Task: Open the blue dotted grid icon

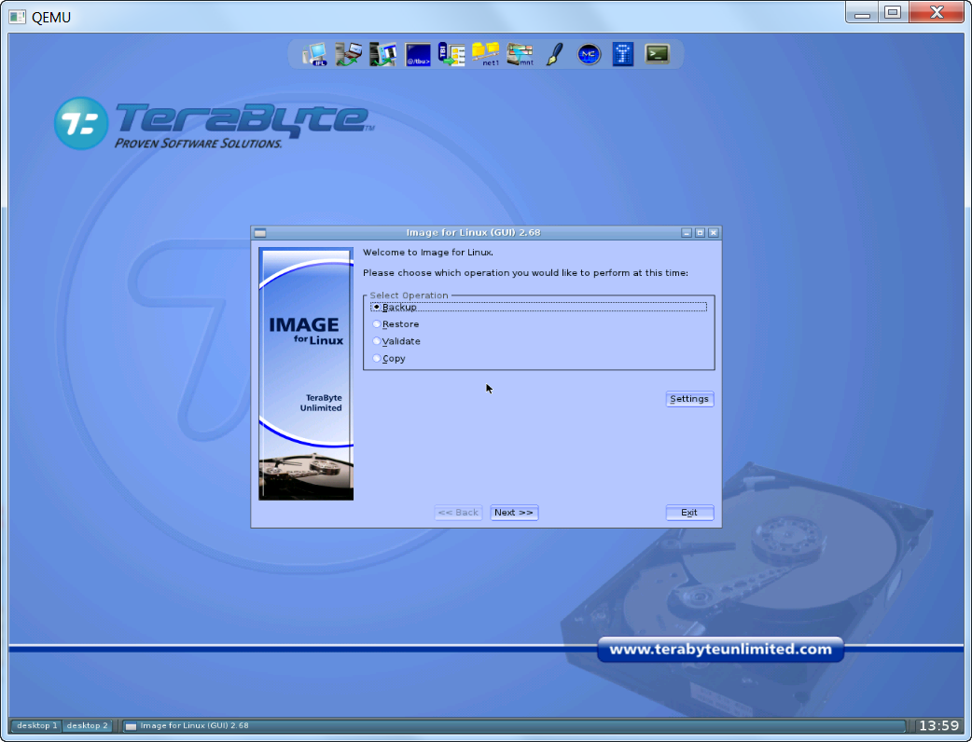Action: [x=623, y=54]
